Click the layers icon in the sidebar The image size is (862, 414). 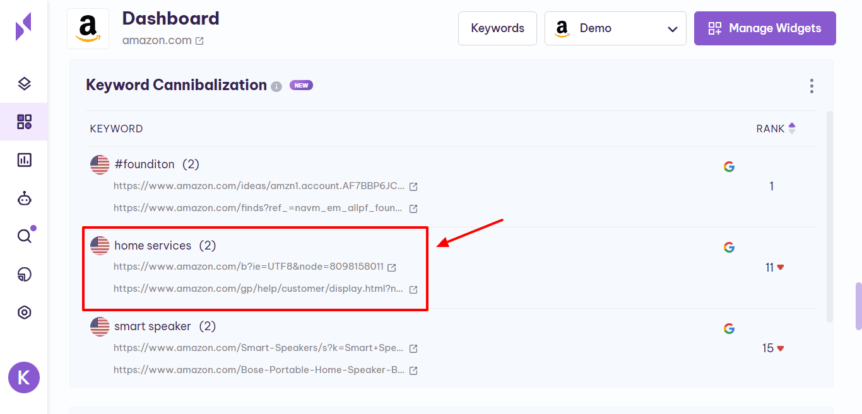(24, 84)
